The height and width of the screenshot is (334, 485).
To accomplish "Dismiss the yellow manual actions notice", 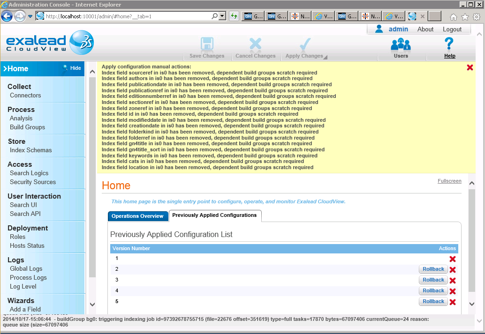I will click(470, 67).
